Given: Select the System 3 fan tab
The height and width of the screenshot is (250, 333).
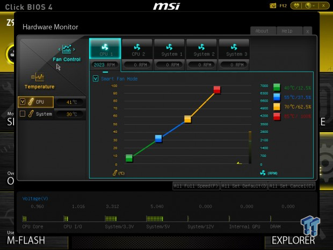Looking at the screenshot, I should [x=234, y=49].
